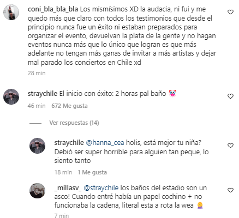This screenshot has width=239, height=218.
Task: Open _millasv_'s profile picture
Action: [x=37, y=191]
